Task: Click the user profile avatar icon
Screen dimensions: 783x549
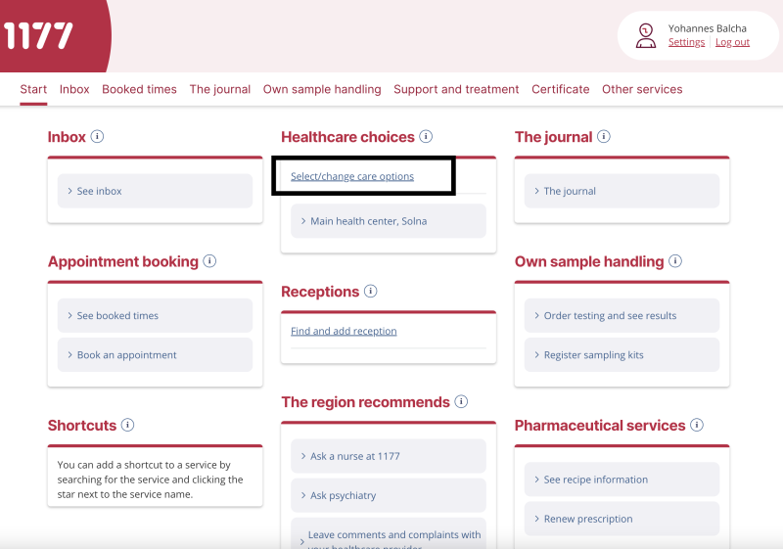Action: click(x=646, y=36)
